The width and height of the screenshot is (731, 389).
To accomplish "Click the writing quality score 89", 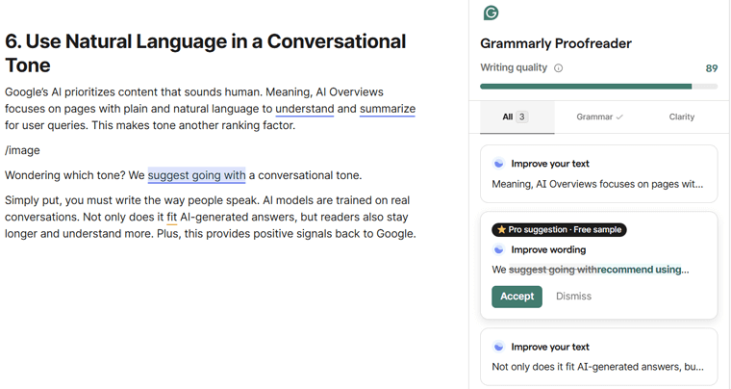I will (x=712, y=68).
